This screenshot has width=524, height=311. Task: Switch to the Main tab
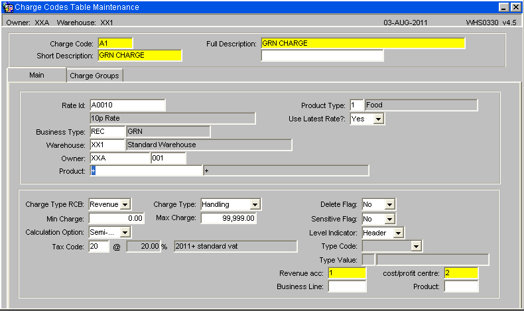tap(36, 75)
